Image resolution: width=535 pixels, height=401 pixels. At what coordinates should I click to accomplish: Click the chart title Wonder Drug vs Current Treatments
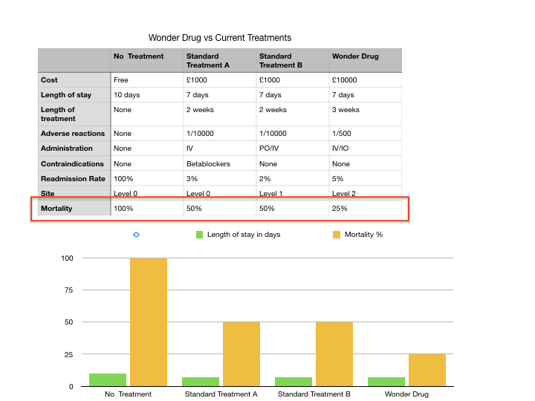coord(220,38)
